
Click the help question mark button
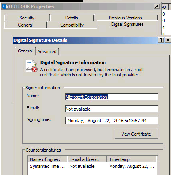click(x=161, y=40)
